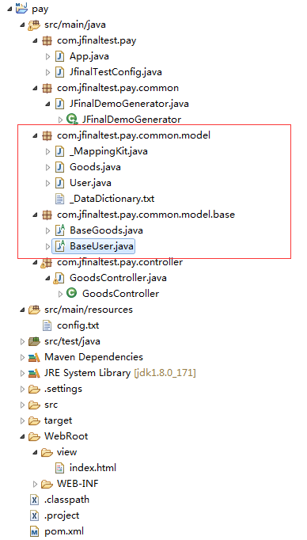Click the .classpath XML file icon

click(x=35, y=500)
